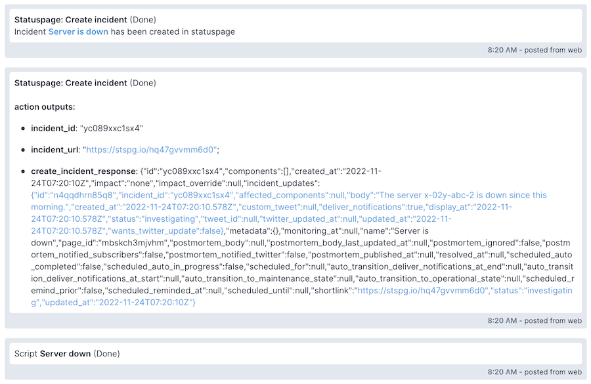Click the 'incident_url' label
The width and height of the screenshot is (591, 384).
[x=55, y=150]
